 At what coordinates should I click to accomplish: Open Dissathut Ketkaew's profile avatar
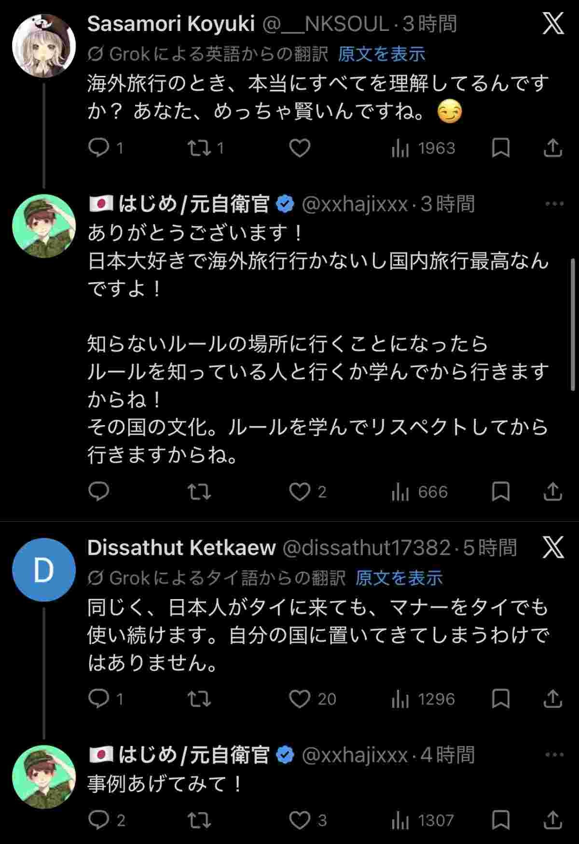43,570
